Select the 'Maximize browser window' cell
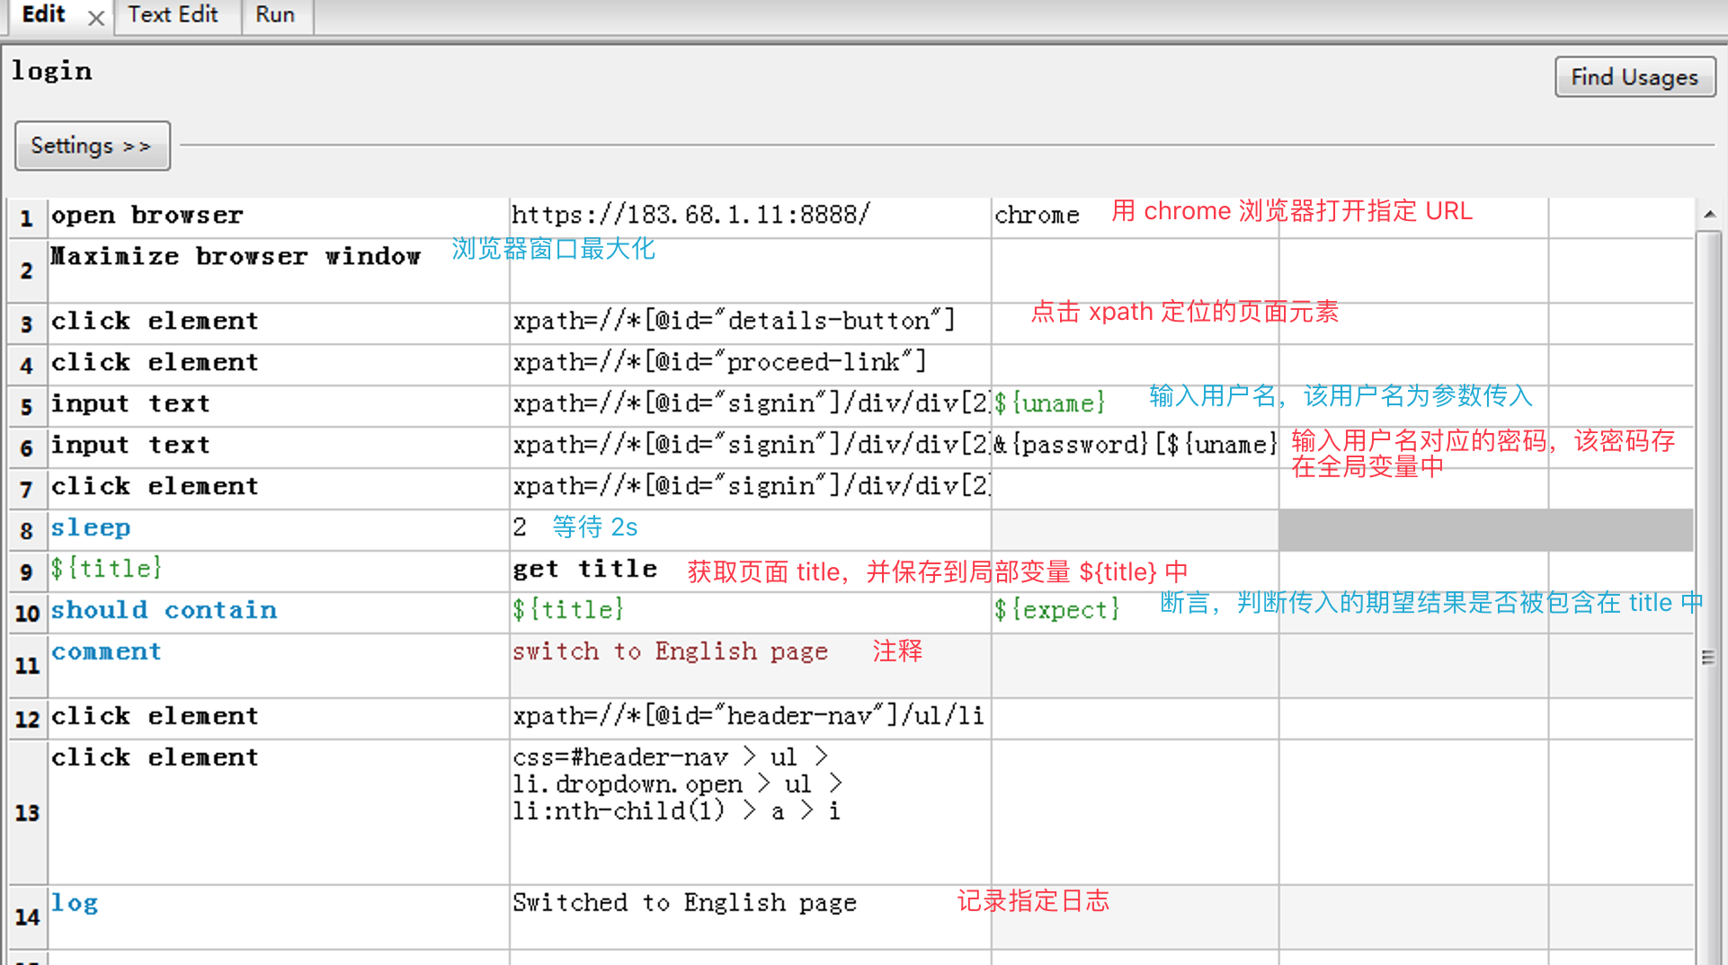Screen dimensions: 1728x965 tap(279, 270)
